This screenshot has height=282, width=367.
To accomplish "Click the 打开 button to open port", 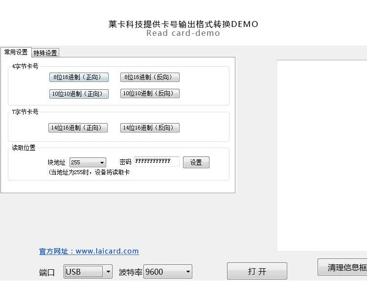I will (257, 271).
